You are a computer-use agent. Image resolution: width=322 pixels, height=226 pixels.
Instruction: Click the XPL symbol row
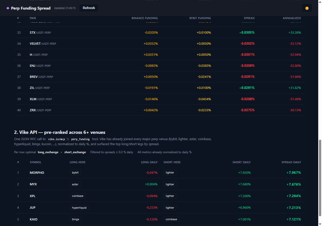click(x=159, y=196)
